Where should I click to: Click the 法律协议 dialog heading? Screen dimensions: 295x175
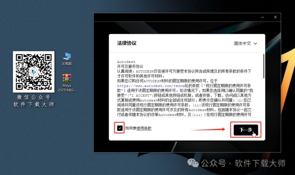click(x=127, y=43)
